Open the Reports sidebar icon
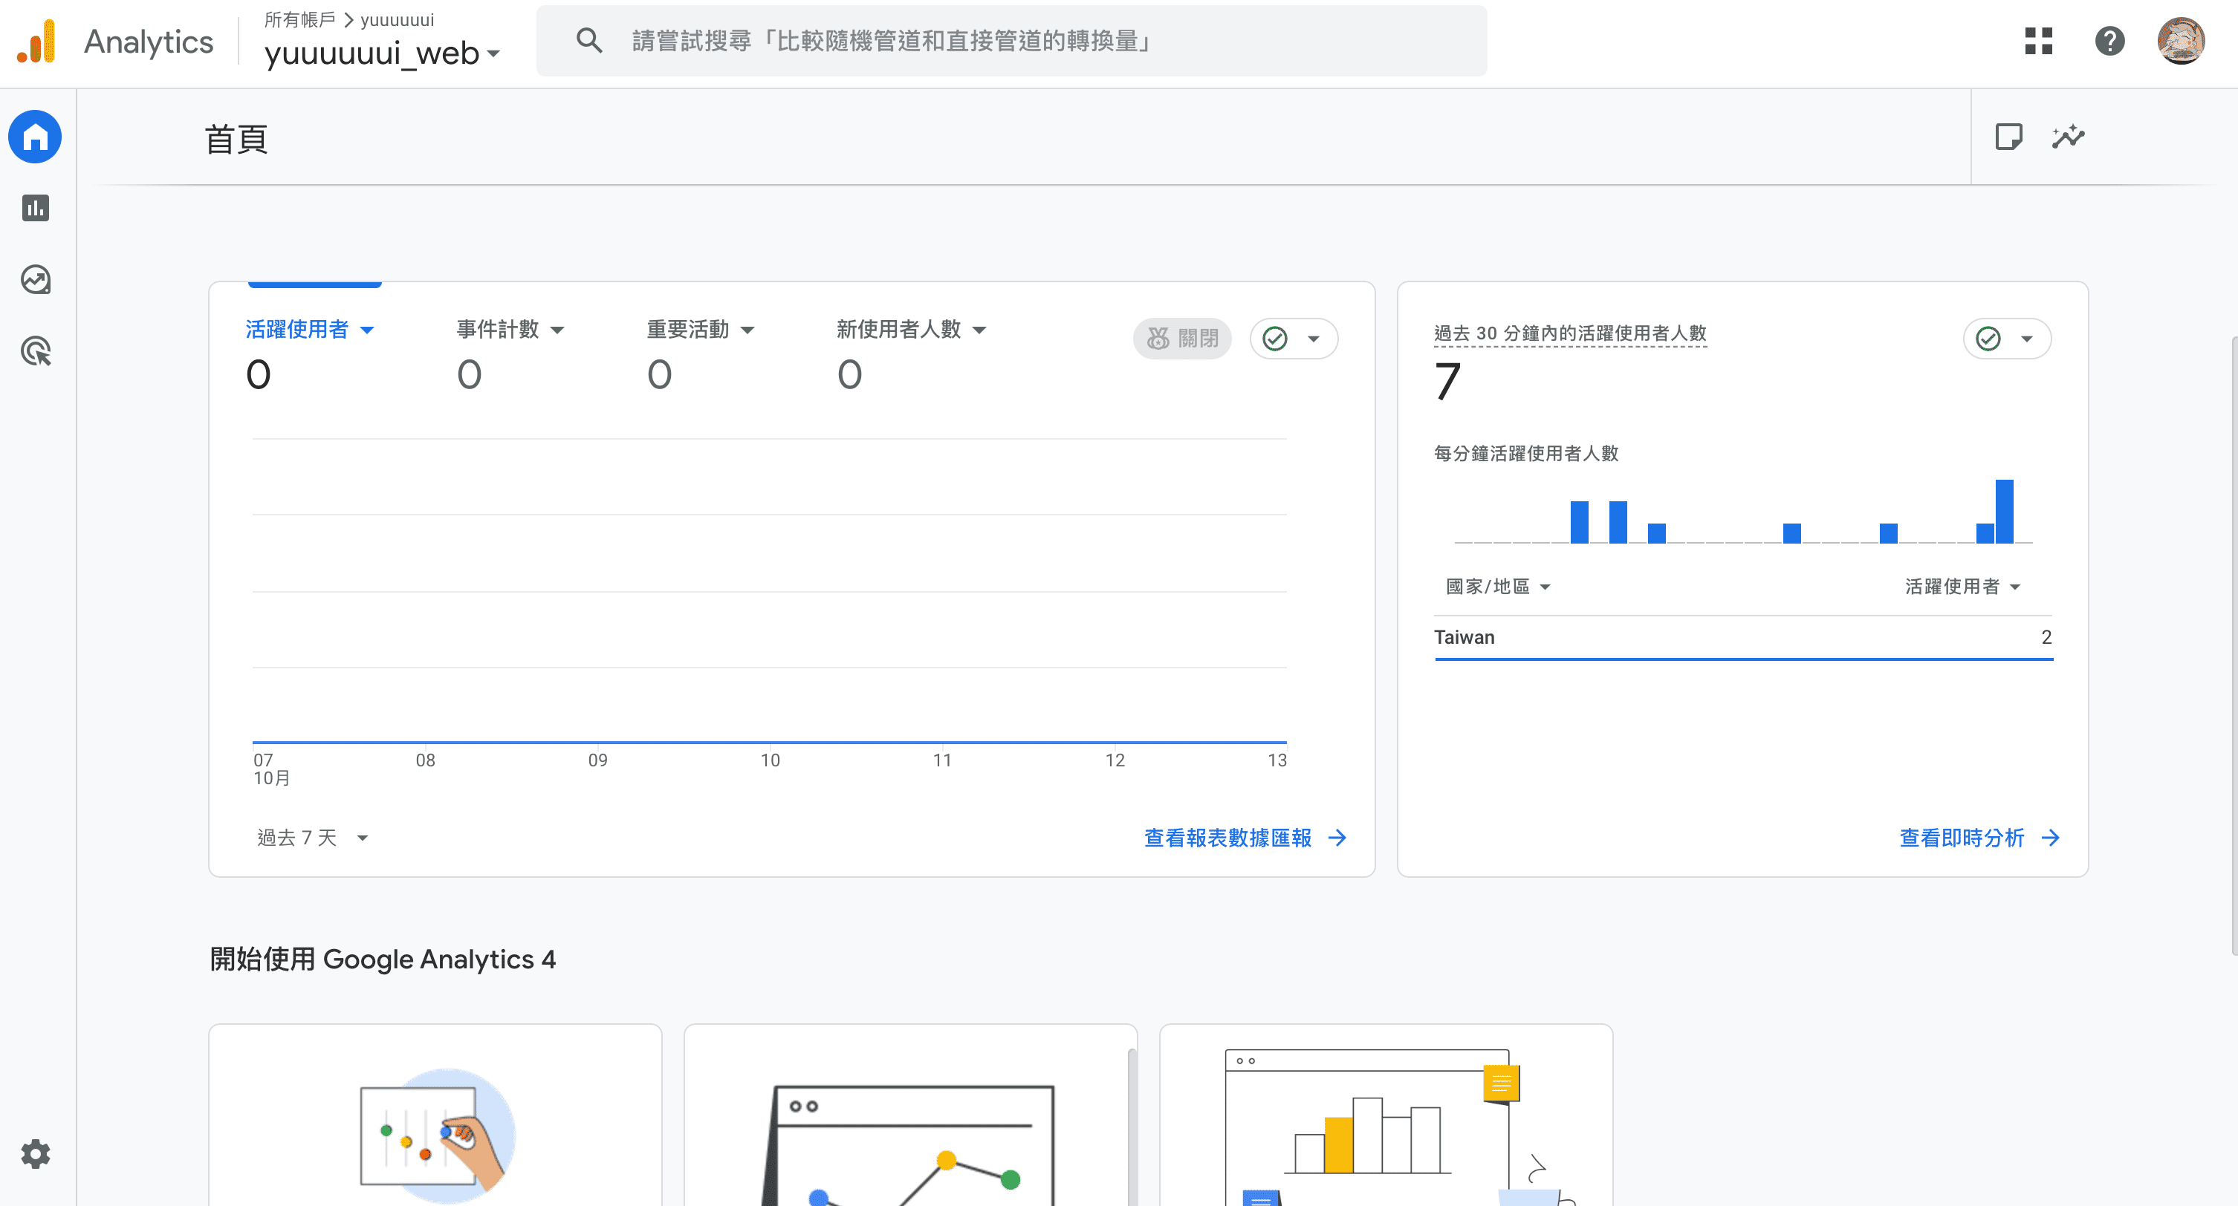 pyautogui.click(x=36, y=209)
